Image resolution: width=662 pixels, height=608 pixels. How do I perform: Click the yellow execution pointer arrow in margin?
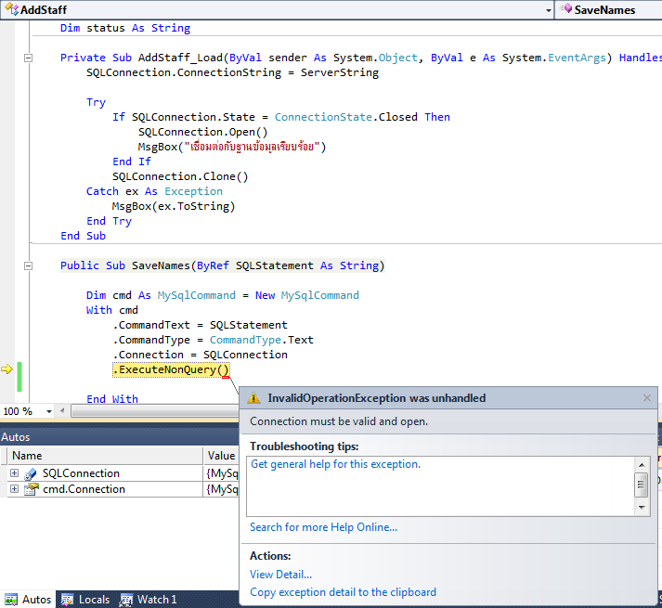[6, 369]
